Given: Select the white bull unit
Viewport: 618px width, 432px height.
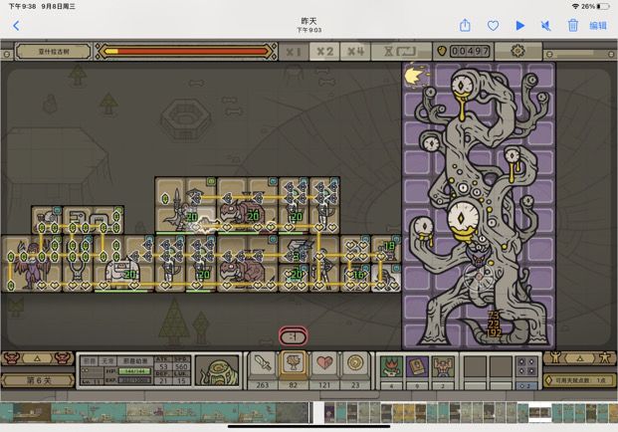Looking at the screenshot, I should [122, 270].
